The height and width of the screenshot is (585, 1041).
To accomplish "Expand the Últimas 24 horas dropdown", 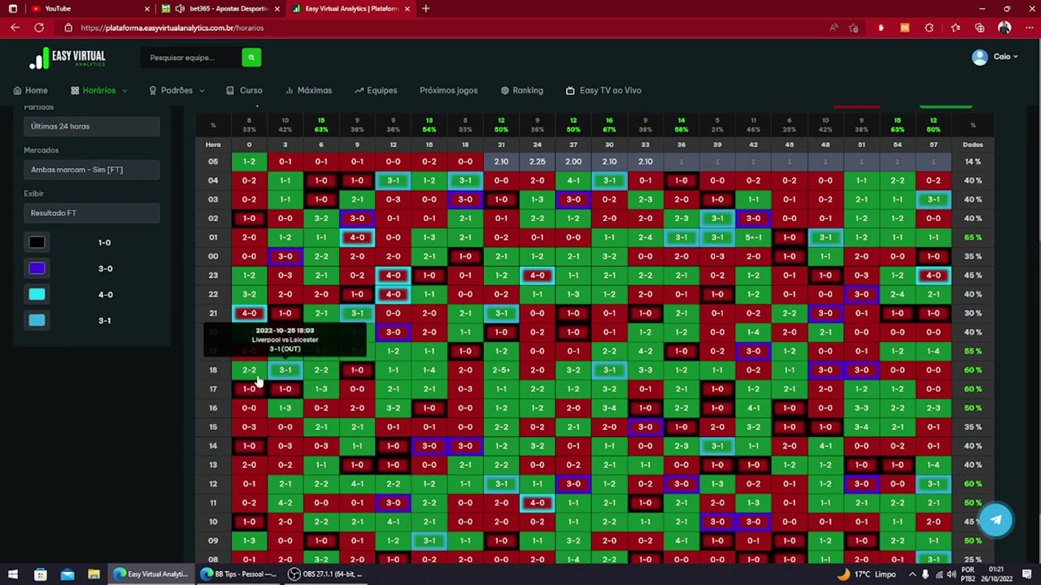I will coord(92,126).
